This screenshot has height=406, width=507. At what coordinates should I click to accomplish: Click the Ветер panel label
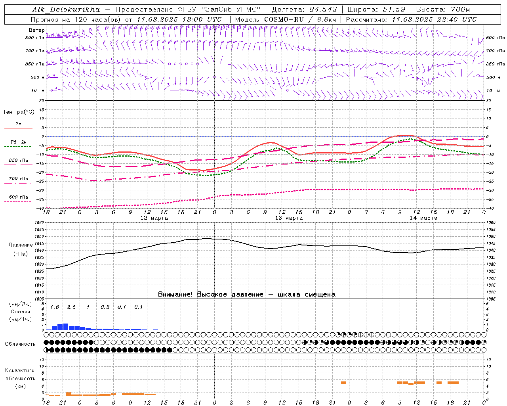coord(37,30)
